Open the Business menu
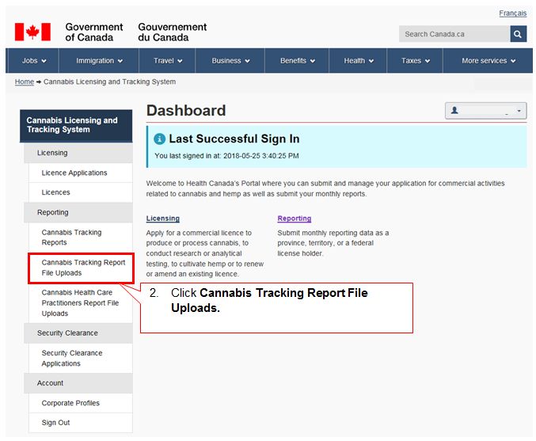 pos(230,61)
